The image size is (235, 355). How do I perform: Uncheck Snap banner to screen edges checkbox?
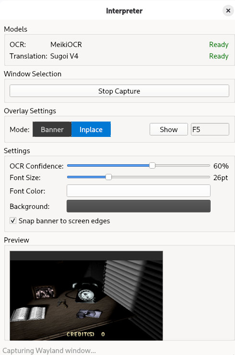[13, 220]
